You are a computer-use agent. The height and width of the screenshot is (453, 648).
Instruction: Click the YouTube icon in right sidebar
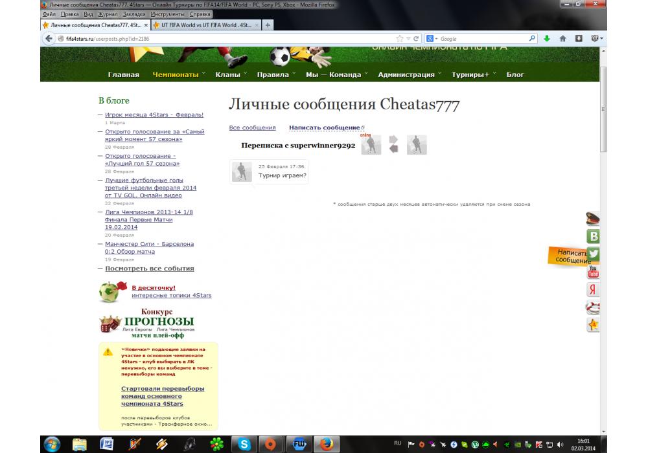tap(593, 272)
